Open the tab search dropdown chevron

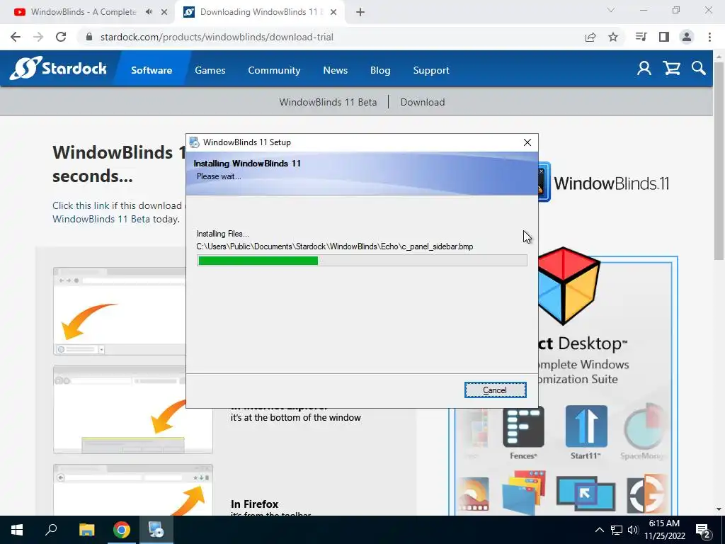pos(611,10)
